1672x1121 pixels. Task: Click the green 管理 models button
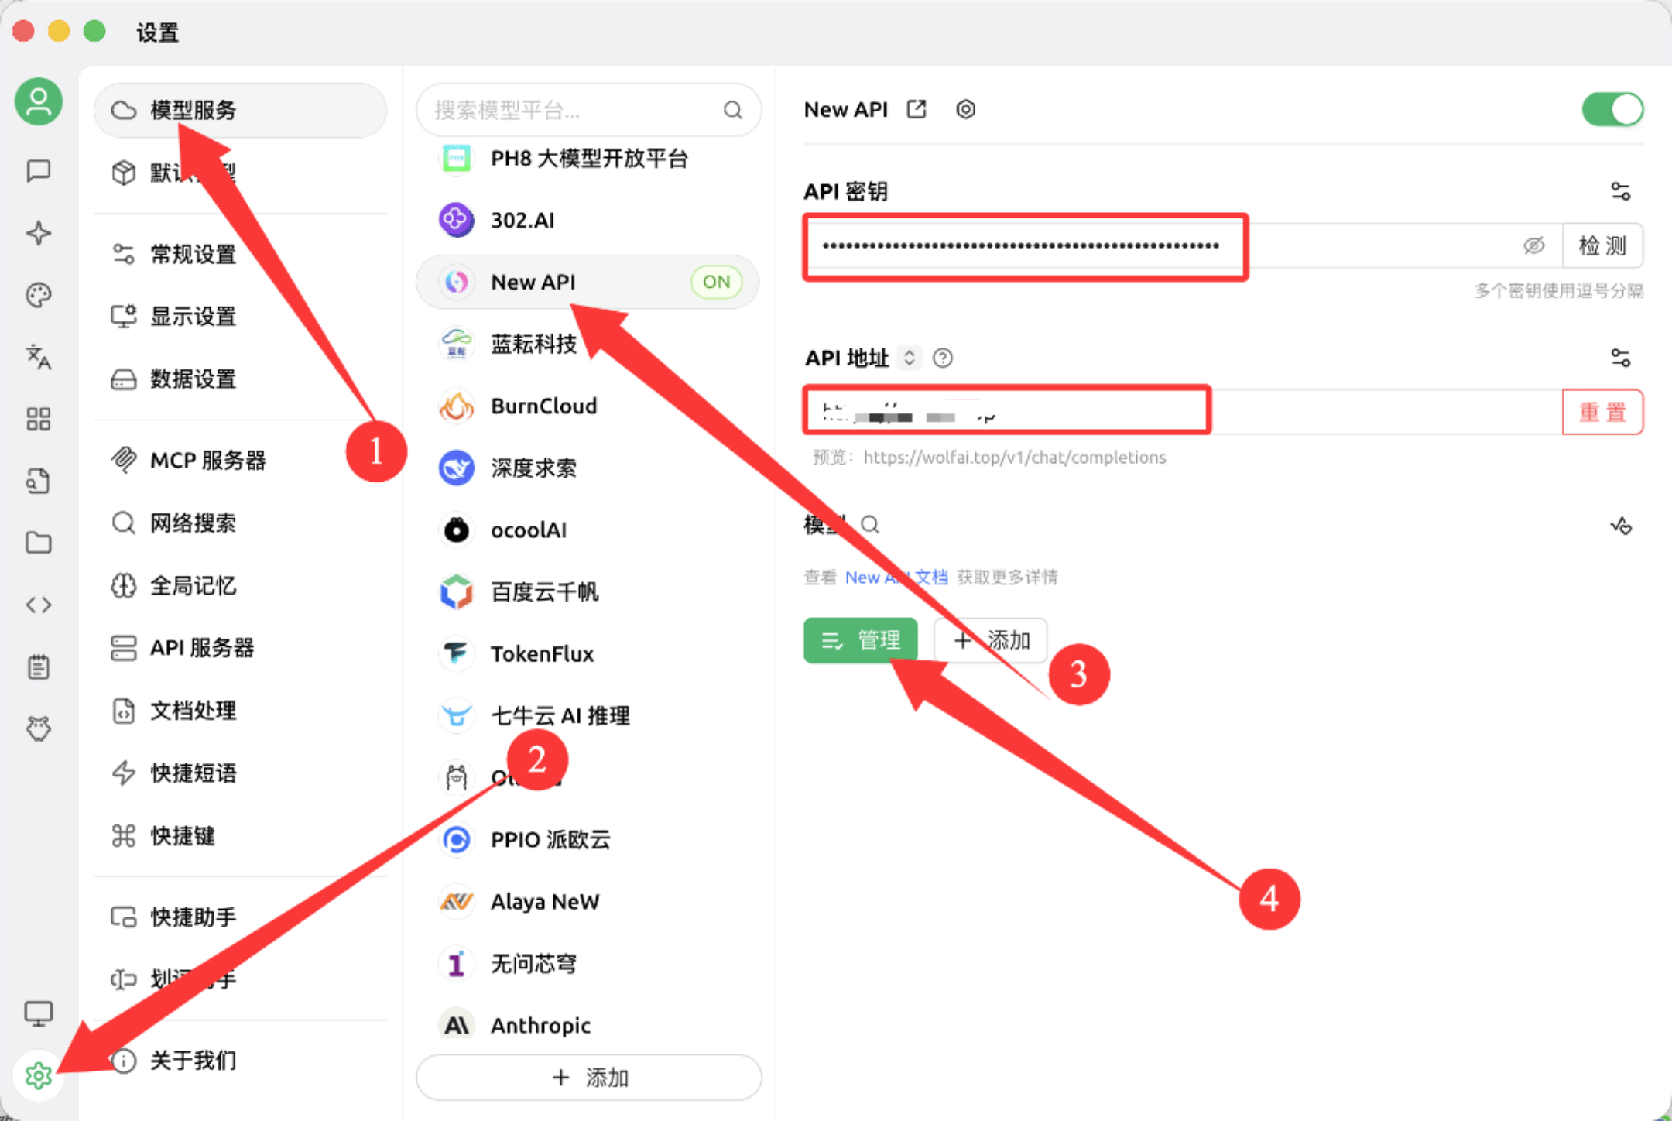pos(861,640)
